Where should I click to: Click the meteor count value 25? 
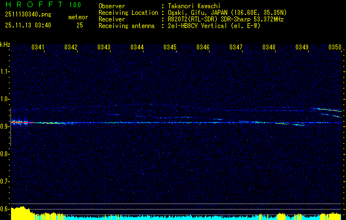80,25
